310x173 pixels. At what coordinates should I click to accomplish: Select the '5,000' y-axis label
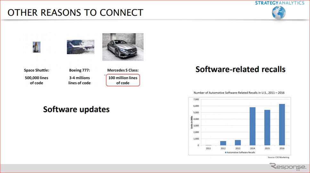196,113
